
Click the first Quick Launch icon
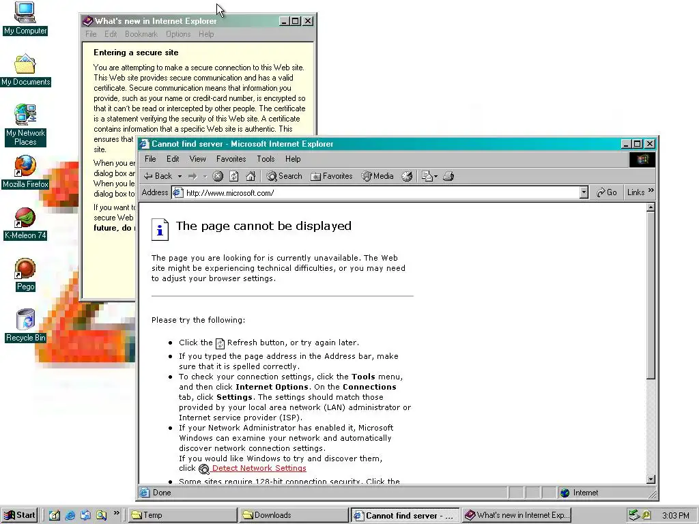tap(55, 516)
